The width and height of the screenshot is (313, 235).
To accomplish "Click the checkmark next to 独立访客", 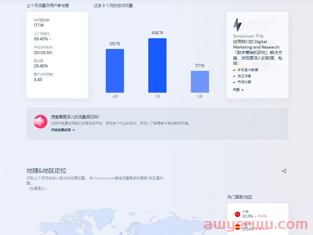I will point(234,76).
